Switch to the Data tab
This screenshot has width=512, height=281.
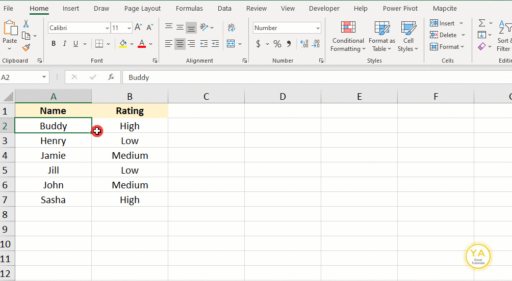tap(225, 9)
